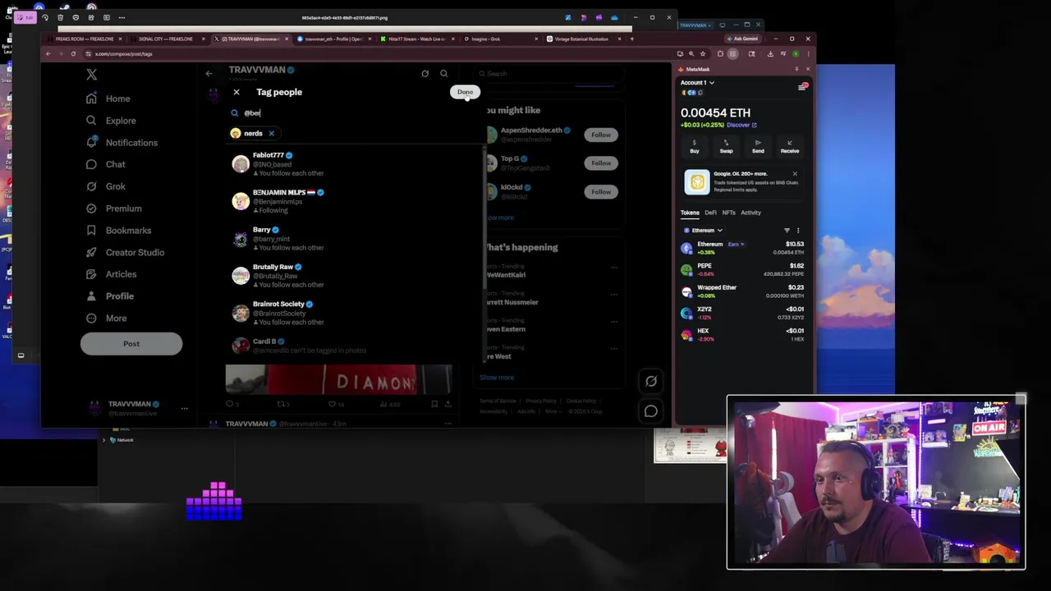Select BENJAMIN MLPS from the tag results

pos(355,201)
